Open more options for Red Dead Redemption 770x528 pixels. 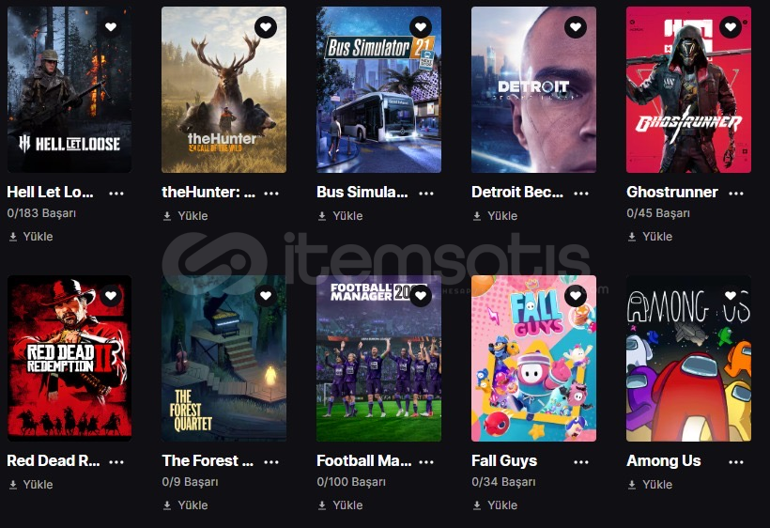point(116,461)
